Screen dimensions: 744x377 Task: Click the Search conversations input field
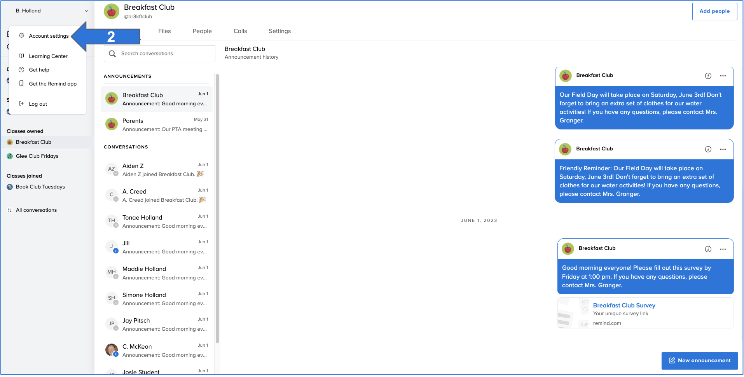[x=159, y=53]
